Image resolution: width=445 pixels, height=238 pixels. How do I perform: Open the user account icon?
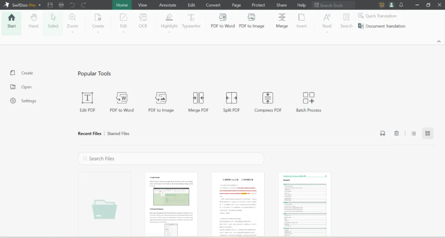coord(391,5)
